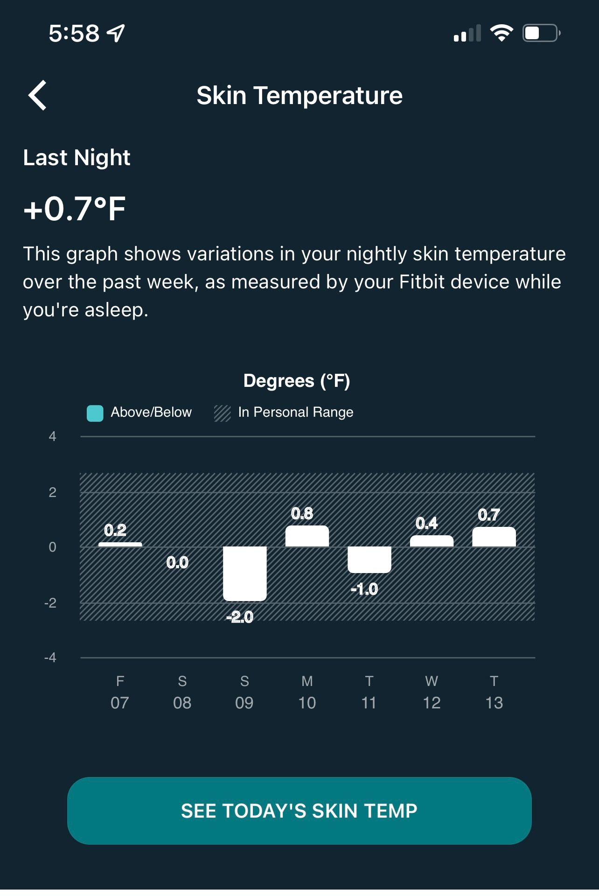Select the Monday 10 bar showing 0.8
The image size is (599, 896).
tap(307, 536)
